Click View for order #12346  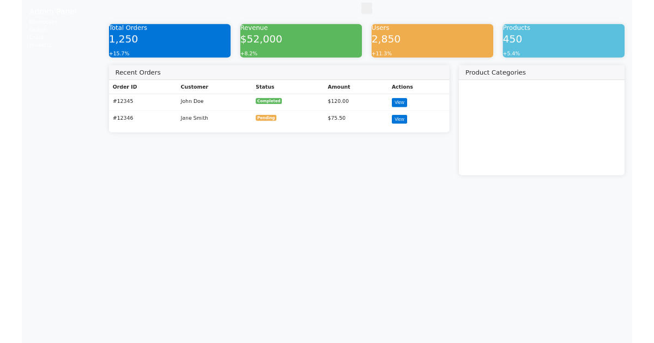click(399, 119)
